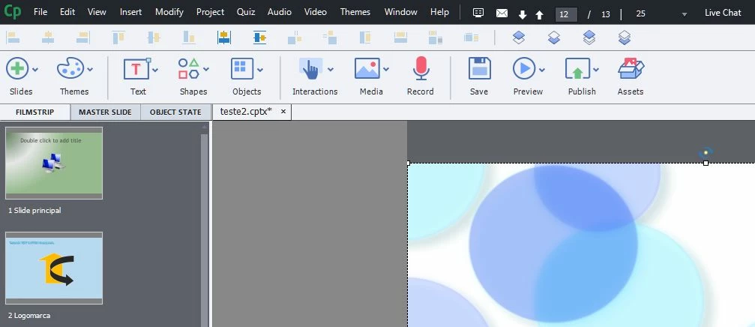This screenshot has height=327, width=755.
Task: Click the Align Left icon
Action: coord(13,37)
